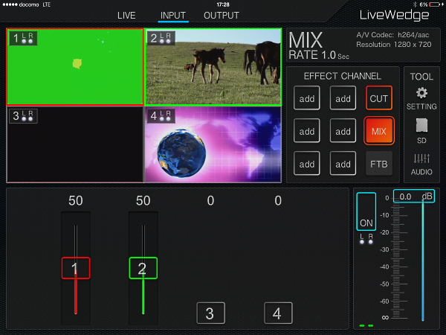Tap left add button beside MIX
Image resolution: width=446 pixels, height=335 pixels.
click(x=306, y=131)
